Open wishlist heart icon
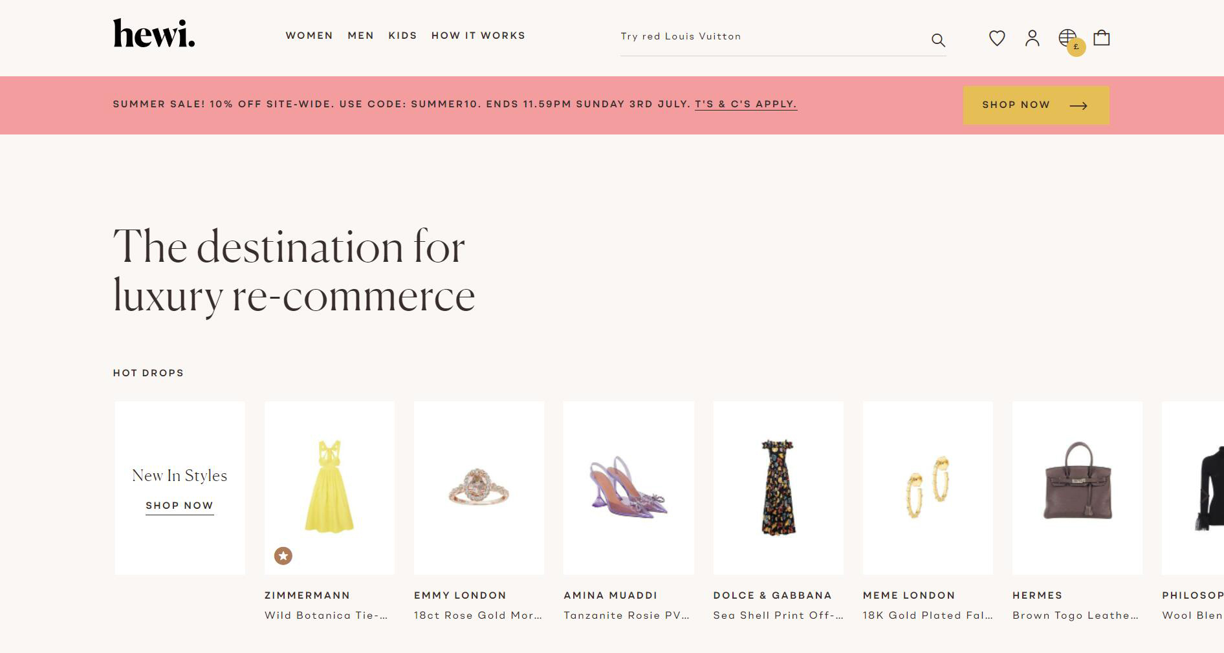Viewport: 1224px width, 653px height. (x=997, y=38)
